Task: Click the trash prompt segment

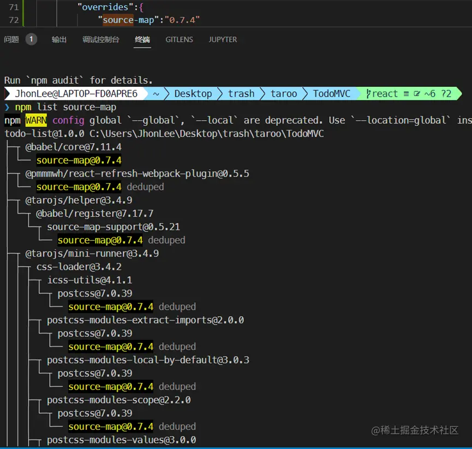Action: point(241,94)
